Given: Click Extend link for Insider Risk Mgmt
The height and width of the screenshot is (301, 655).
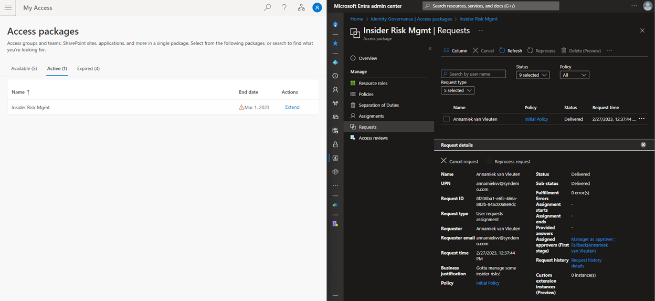Looking at the screenshot, I should coord(292,107).
